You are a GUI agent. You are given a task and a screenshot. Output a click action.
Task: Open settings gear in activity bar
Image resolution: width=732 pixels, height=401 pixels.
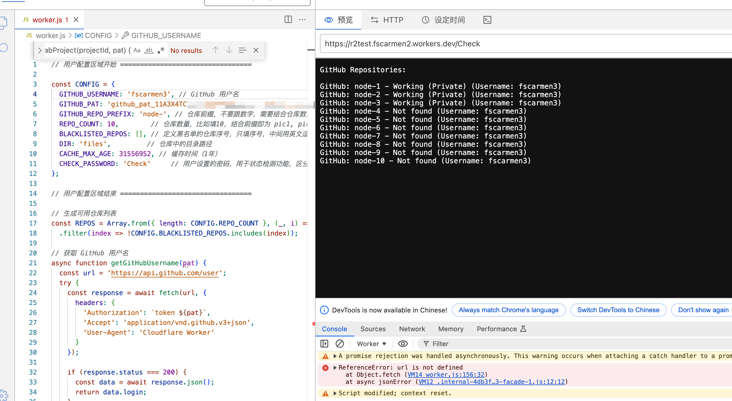point(3,395)
